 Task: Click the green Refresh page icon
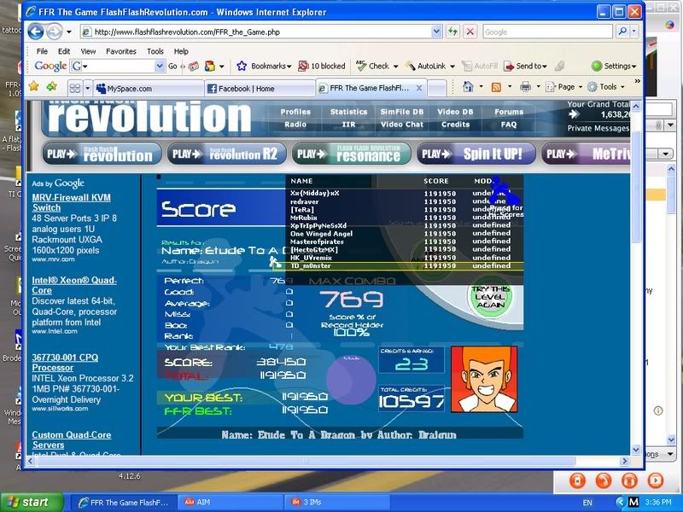(452, 32)
